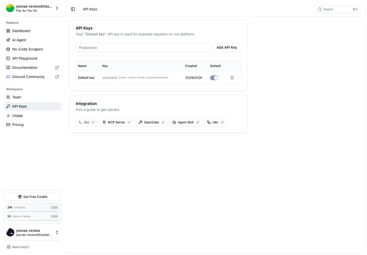Click the 20K credits label
This screenshot has width=367, height=255.
point(17,208)
